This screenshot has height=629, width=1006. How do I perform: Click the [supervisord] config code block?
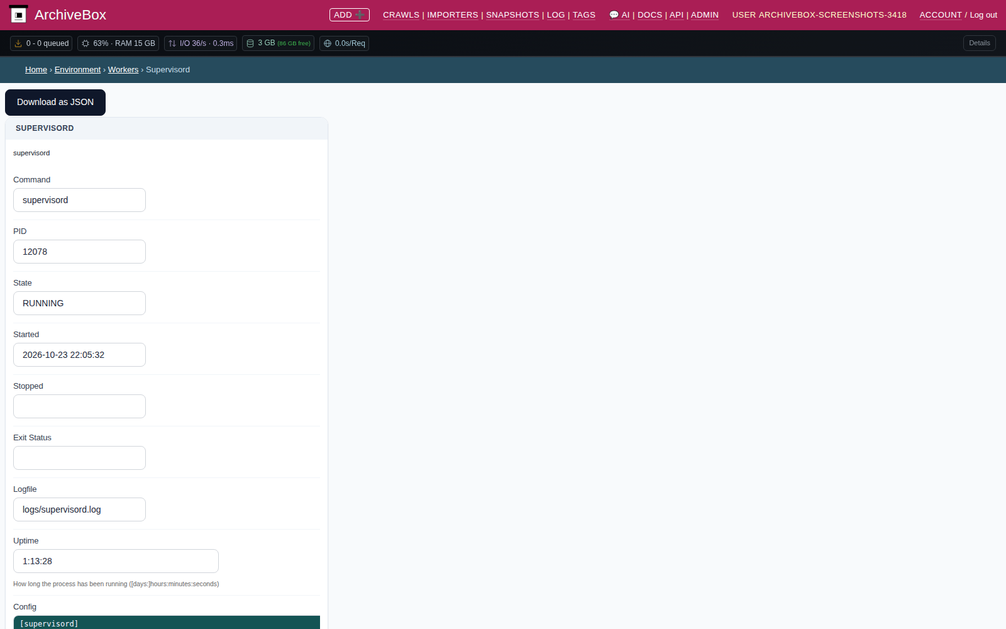167,623
